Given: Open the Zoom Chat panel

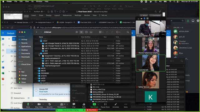Looking at the screenshot, I should coord(74,105).
